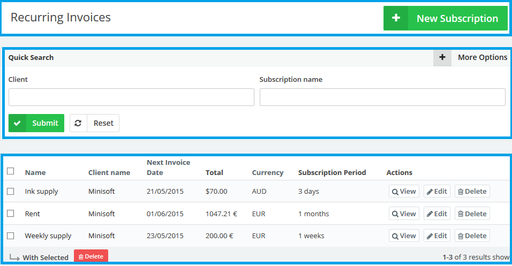Click the refresh icon next to Reset
This screenshot has height=266, width=512.
click(x=78, y=123)
